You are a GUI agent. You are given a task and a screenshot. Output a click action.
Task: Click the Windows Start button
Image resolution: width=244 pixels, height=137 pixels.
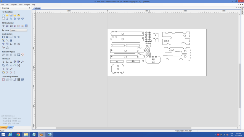click(3, 134)
